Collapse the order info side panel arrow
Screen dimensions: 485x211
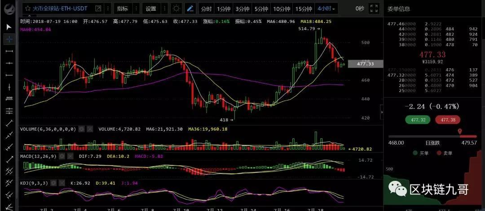(x=382, y=112)
